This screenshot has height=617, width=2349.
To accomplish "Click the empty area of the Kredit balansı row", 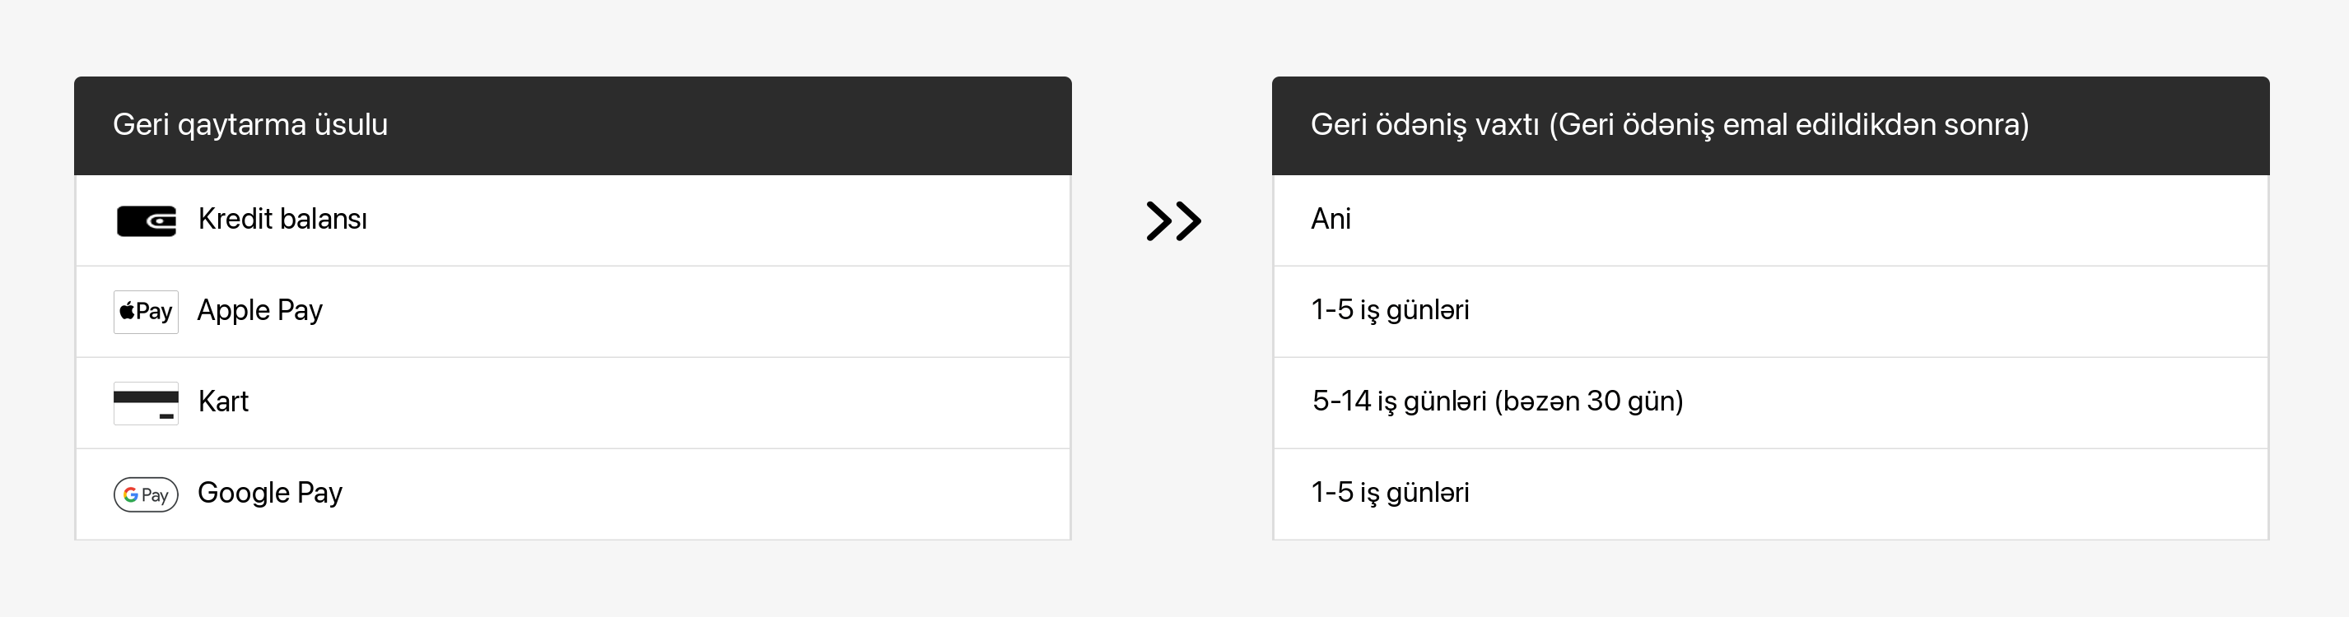I will coord(720,220).
